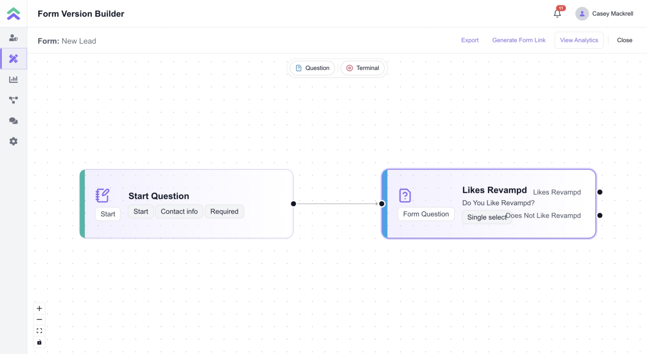647x354 pixels.
Task: Open the form builder sidebar icon
Action: (x=13, y=59)
